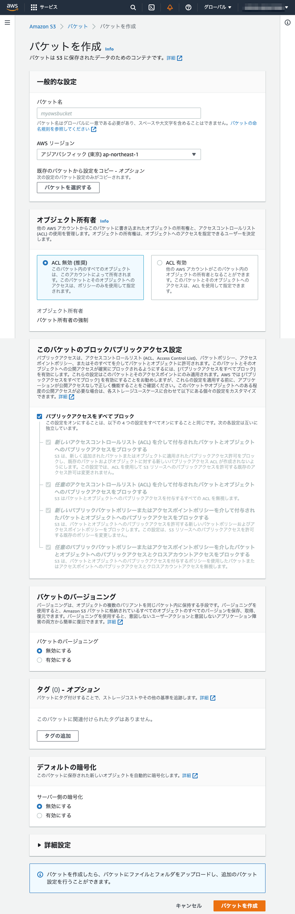Click the external link icon after the bucket naming rules link
The height and width of the screenshot is (914, 295).
[x=94, y=129]
